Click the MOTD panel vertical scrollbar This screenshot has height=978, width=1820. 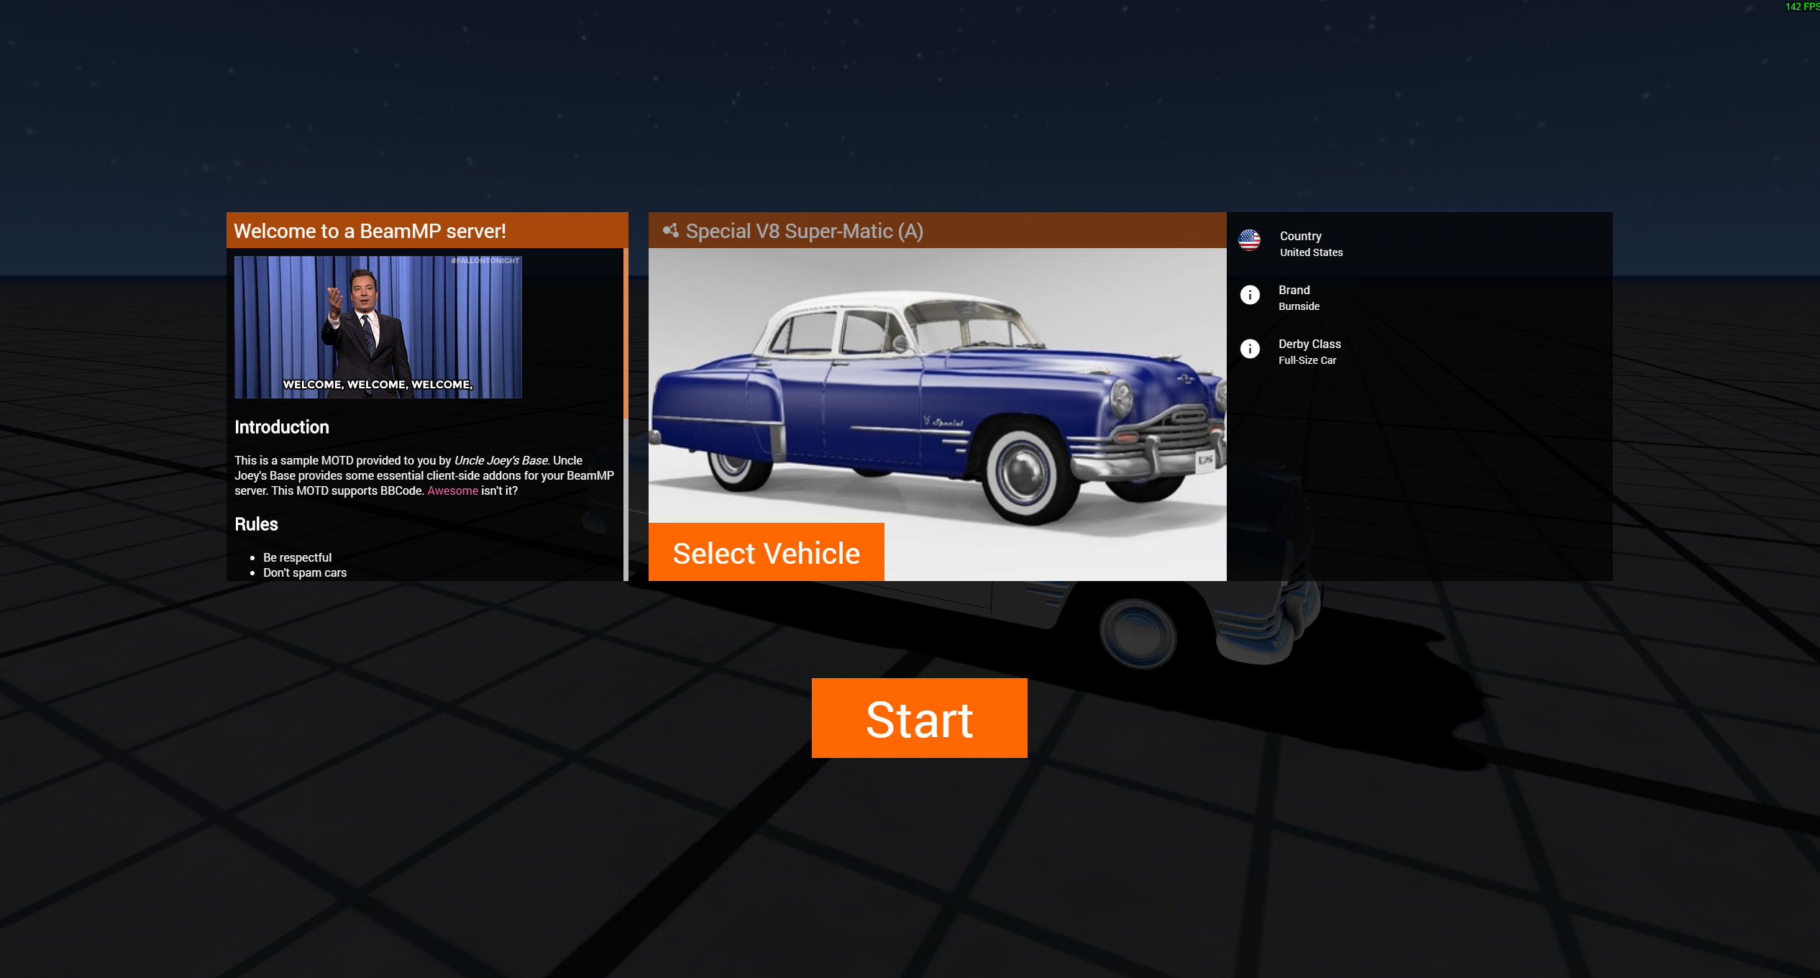tap(626, 334)
